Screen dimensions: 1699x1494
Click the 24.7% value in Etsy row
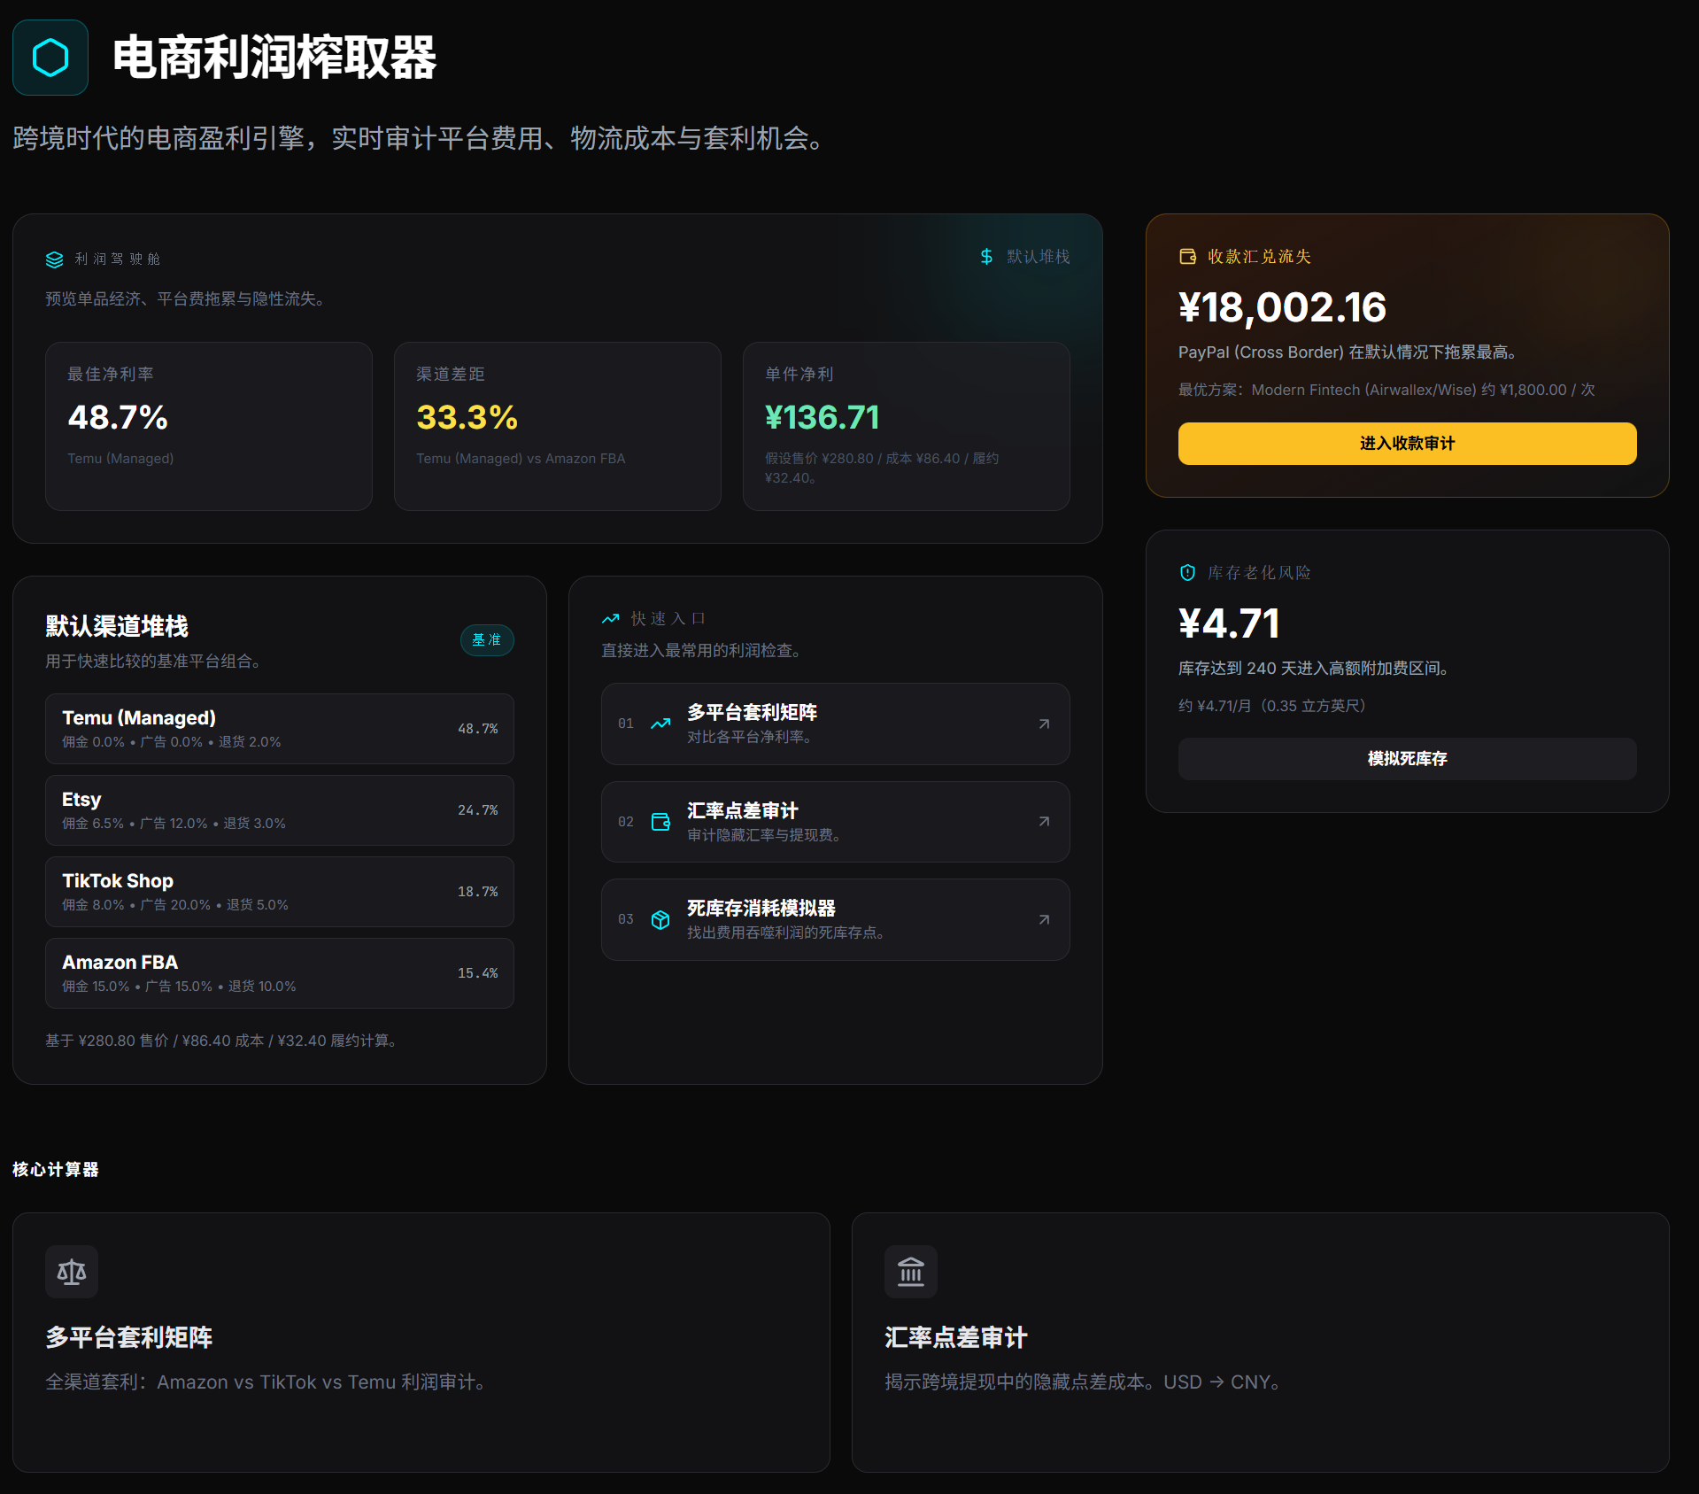pyautogui.click(x=478, y=810)
